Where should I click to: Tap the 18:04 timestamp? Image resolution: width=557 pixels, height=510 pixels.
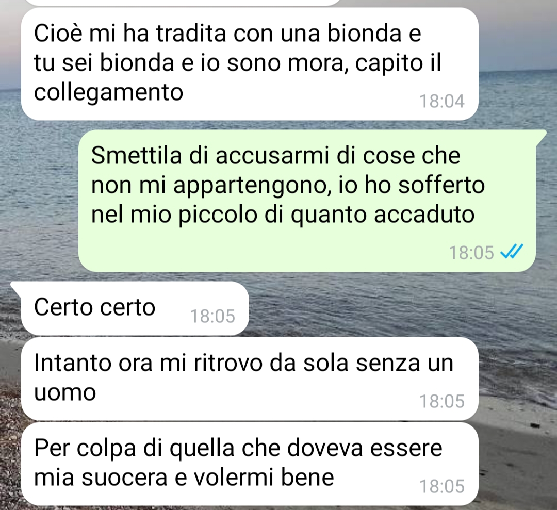point(442,101)
